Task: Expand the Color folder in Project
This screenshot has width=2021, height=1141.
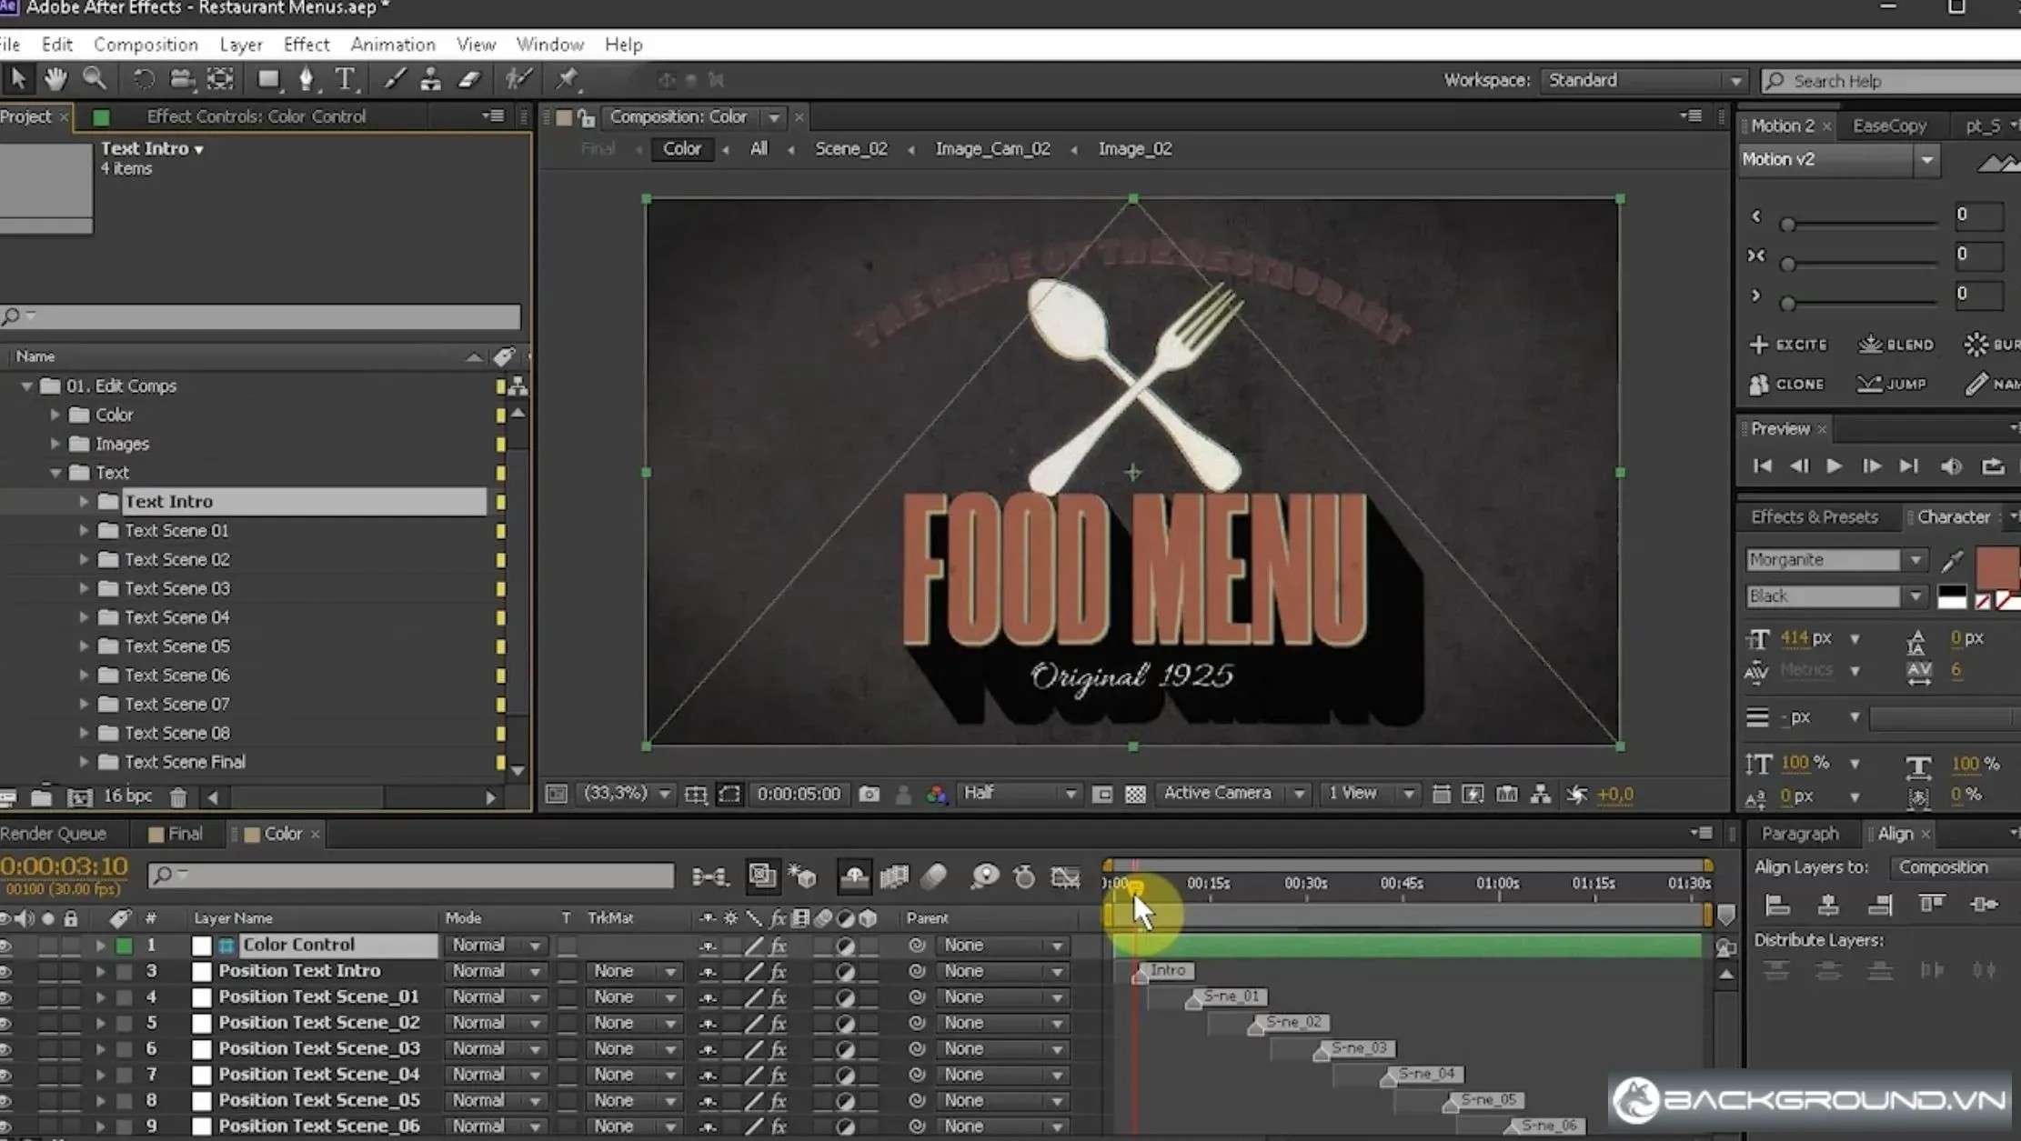Action: (55, 415)
